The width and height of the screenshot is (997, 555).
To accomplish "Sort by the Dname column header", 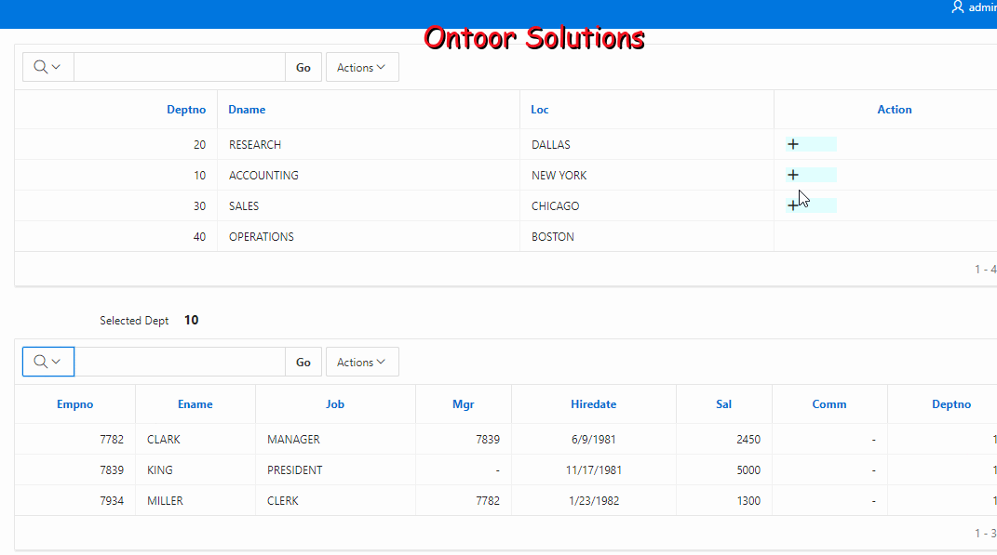I will click(x=247, y=110).
